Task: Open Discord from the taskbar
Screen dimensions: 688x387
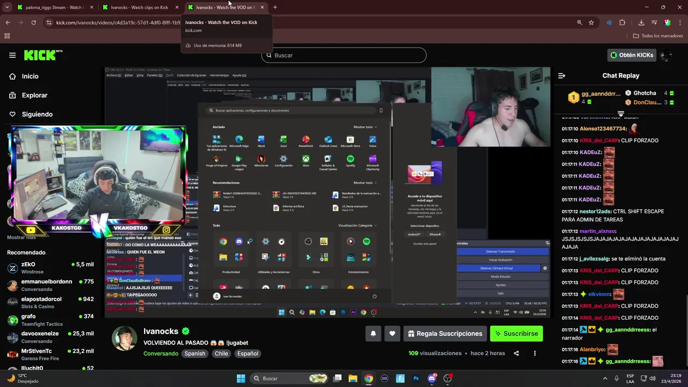Action: 432,378
